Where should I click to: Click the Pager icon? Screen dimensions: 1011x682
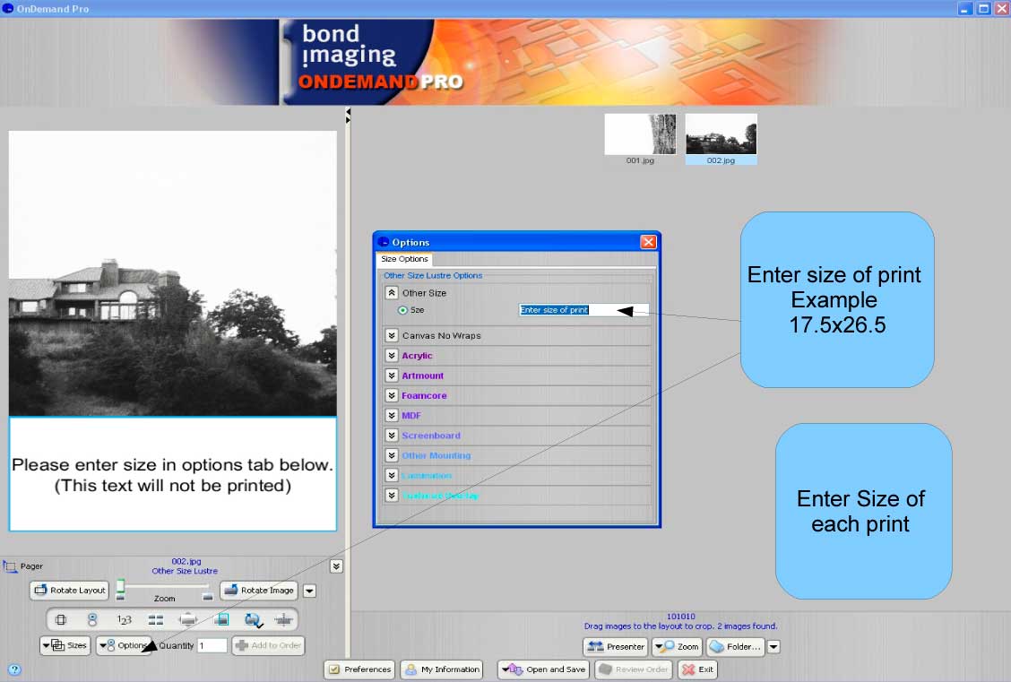11,566
